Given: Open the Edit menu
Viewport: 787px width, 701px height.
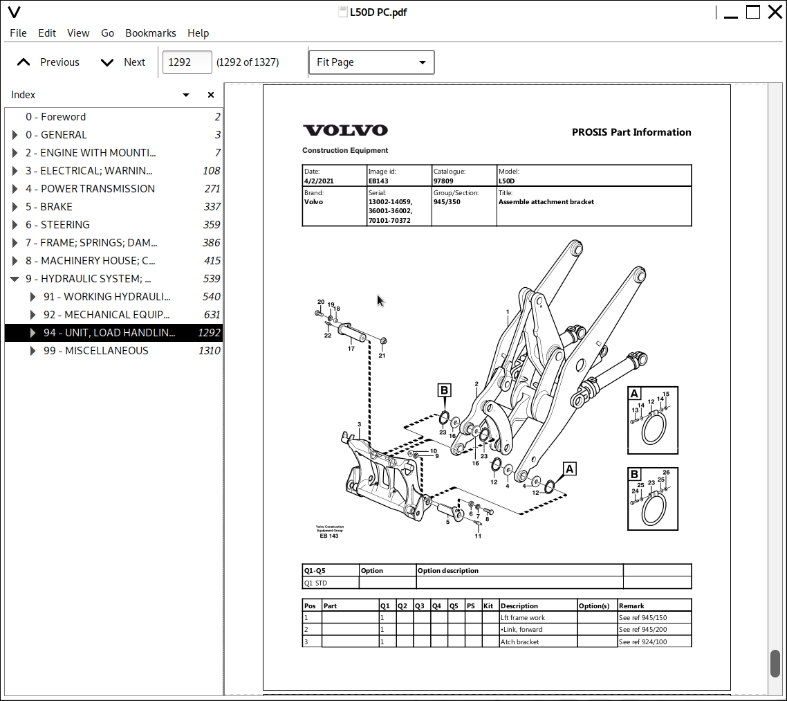Looking at the screenshot, I should pyautogui.click(x=47, y=33).
